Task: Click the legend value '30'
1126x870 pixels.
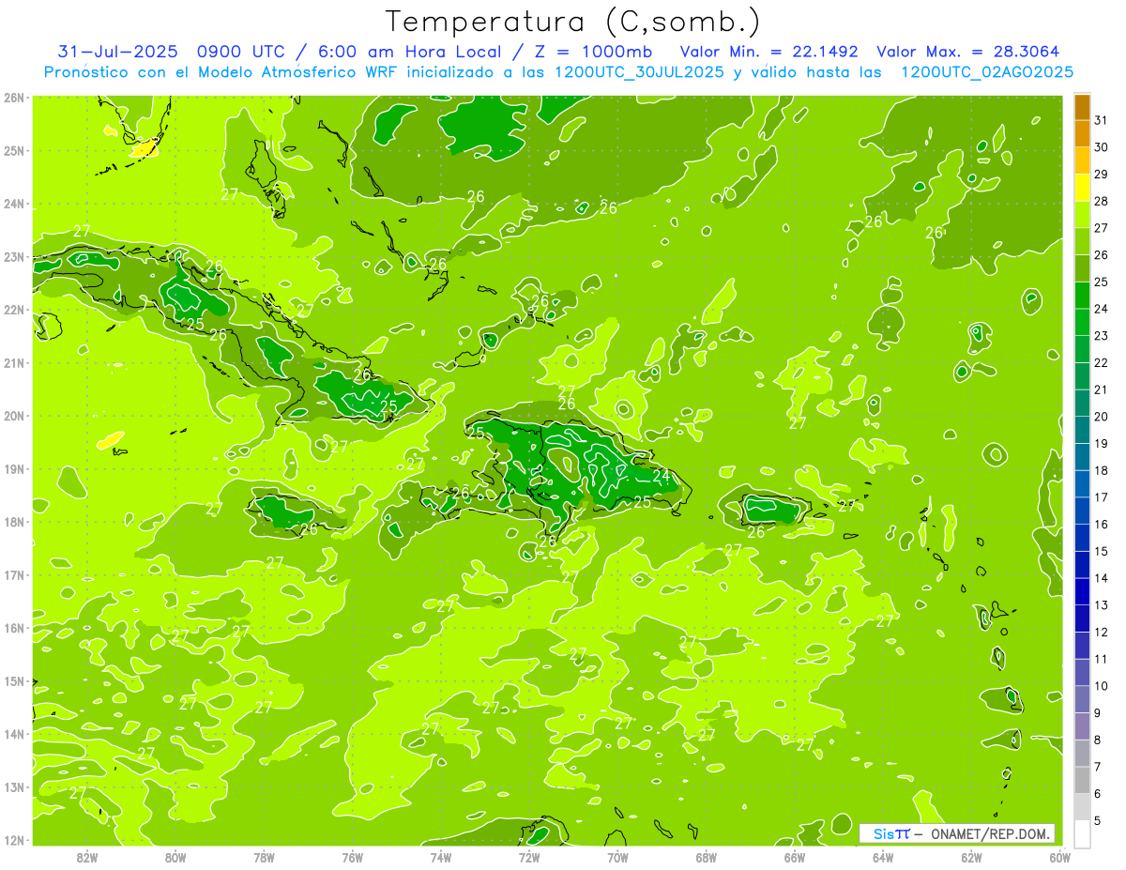Action: tap(1101, 147)
